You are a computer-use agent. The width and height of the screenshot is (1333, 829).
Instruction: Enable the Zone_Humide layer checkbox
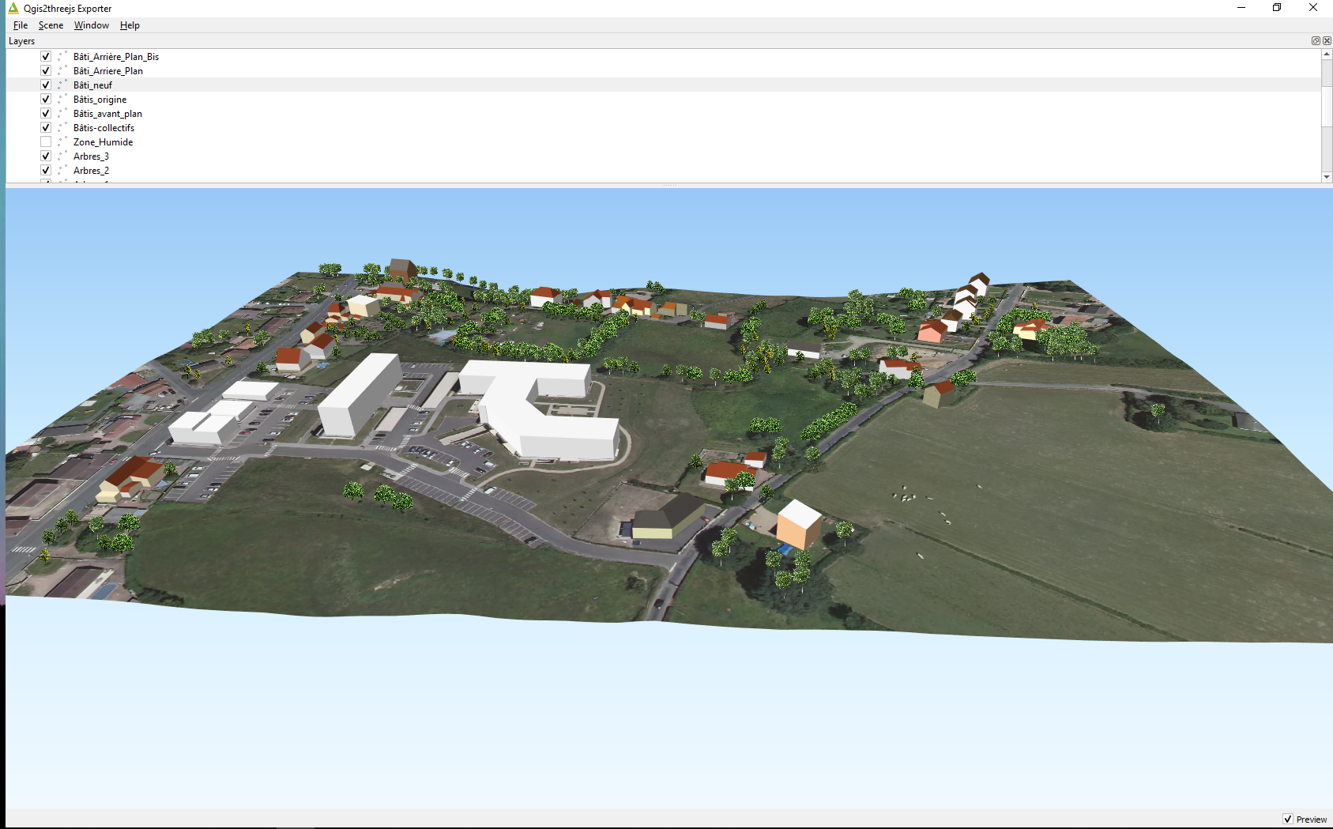point(46,142)
